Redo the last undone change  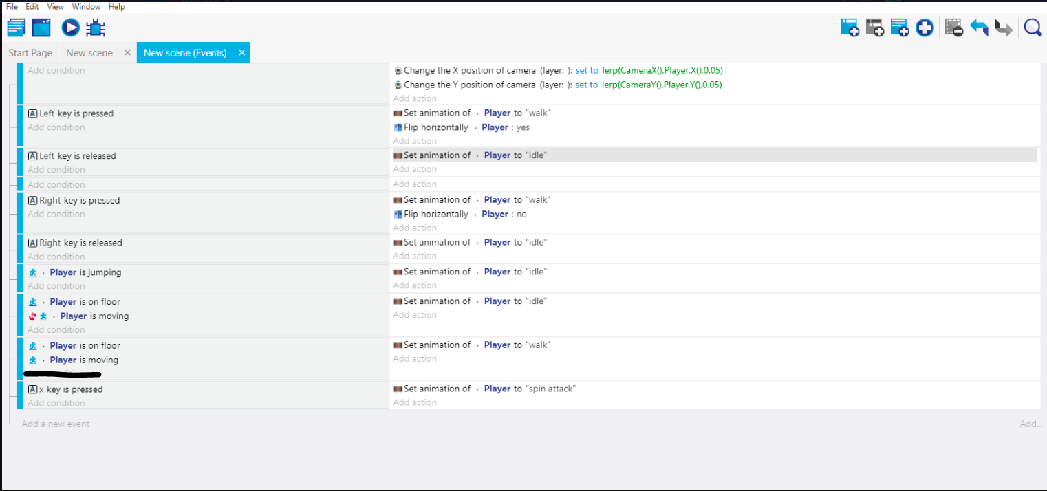(x=1003, y=28)
